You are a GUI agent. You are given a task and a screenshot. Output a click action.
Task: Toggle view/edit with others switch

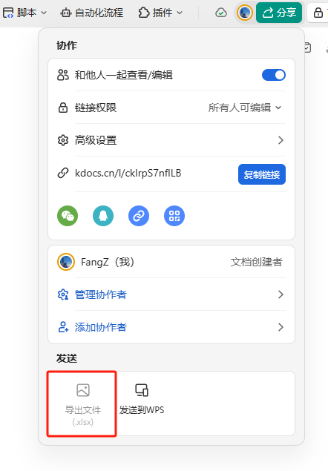pos(274,75)
